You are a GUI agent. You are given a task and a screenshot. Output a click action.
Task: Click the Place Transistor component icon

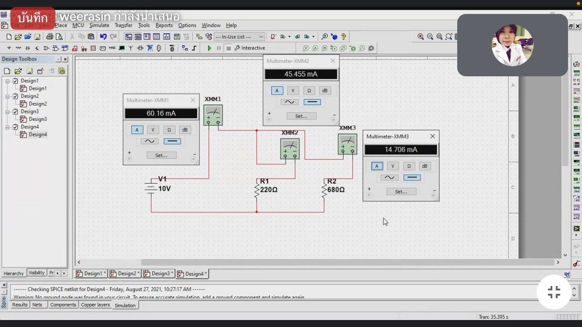tap(37, 48)
